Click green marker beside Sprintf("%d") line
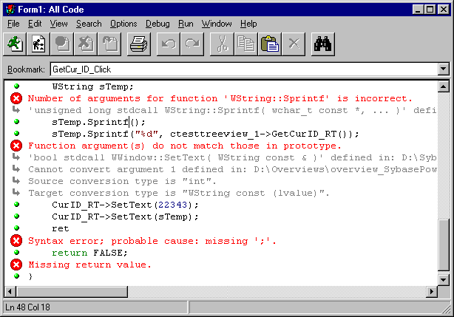The image size is (454, 317). coord(16,133)
